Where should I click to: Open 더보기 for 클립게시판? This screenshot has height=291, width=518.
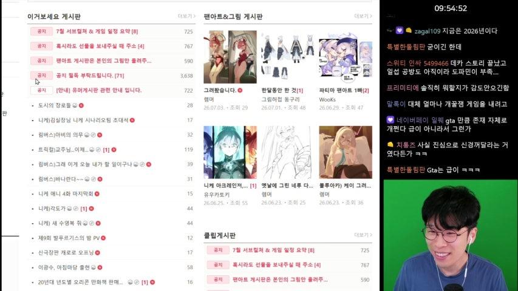[x=363, y=235]
